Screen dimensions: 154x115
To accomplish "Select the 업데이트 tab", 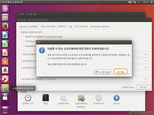I will (62, 26).
